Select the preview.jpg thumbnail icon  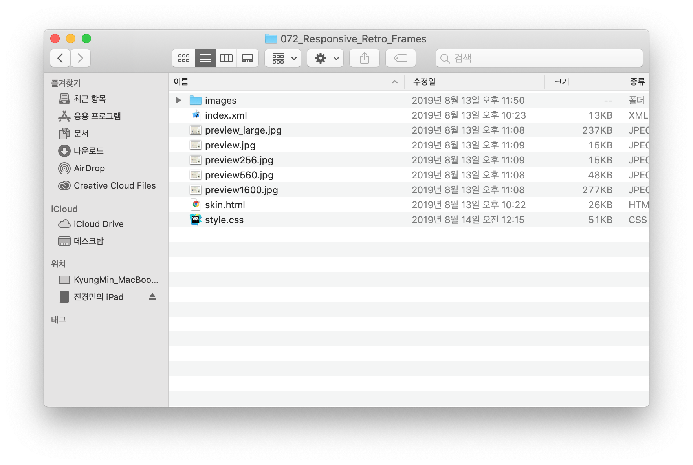[196, 145]
